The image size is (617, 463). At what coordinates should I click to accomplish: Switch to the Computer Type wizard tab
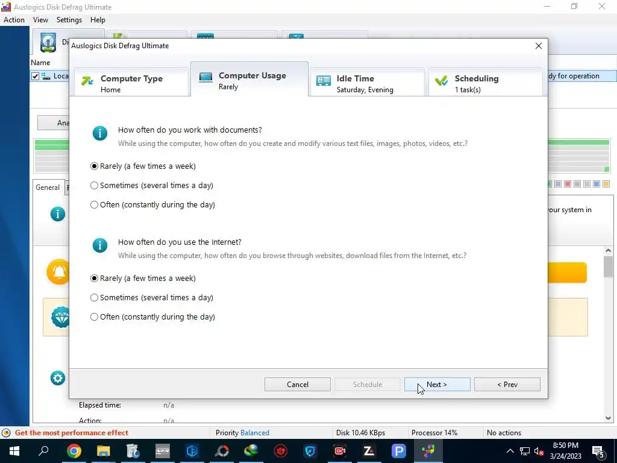131,82
